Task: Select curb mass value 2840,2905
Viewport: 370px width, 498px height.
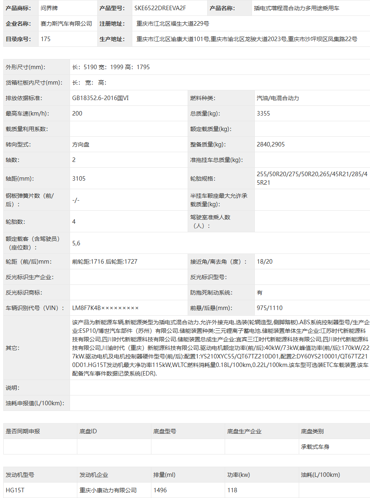Action: point(271,144)
